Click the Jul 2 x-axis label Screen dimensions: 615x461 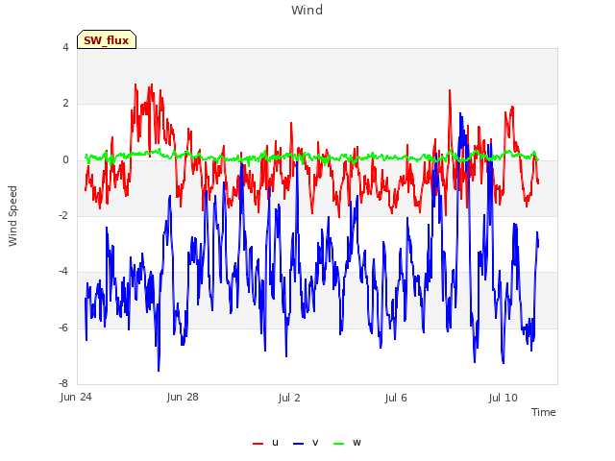point(289,398)
